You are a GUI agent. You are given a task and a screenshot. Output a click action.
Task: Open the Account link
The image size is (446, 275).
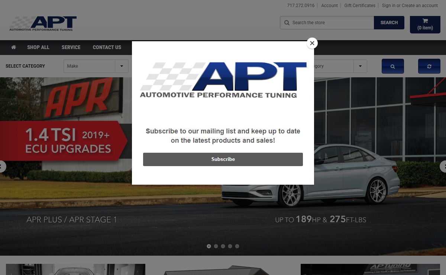[330, 6]
